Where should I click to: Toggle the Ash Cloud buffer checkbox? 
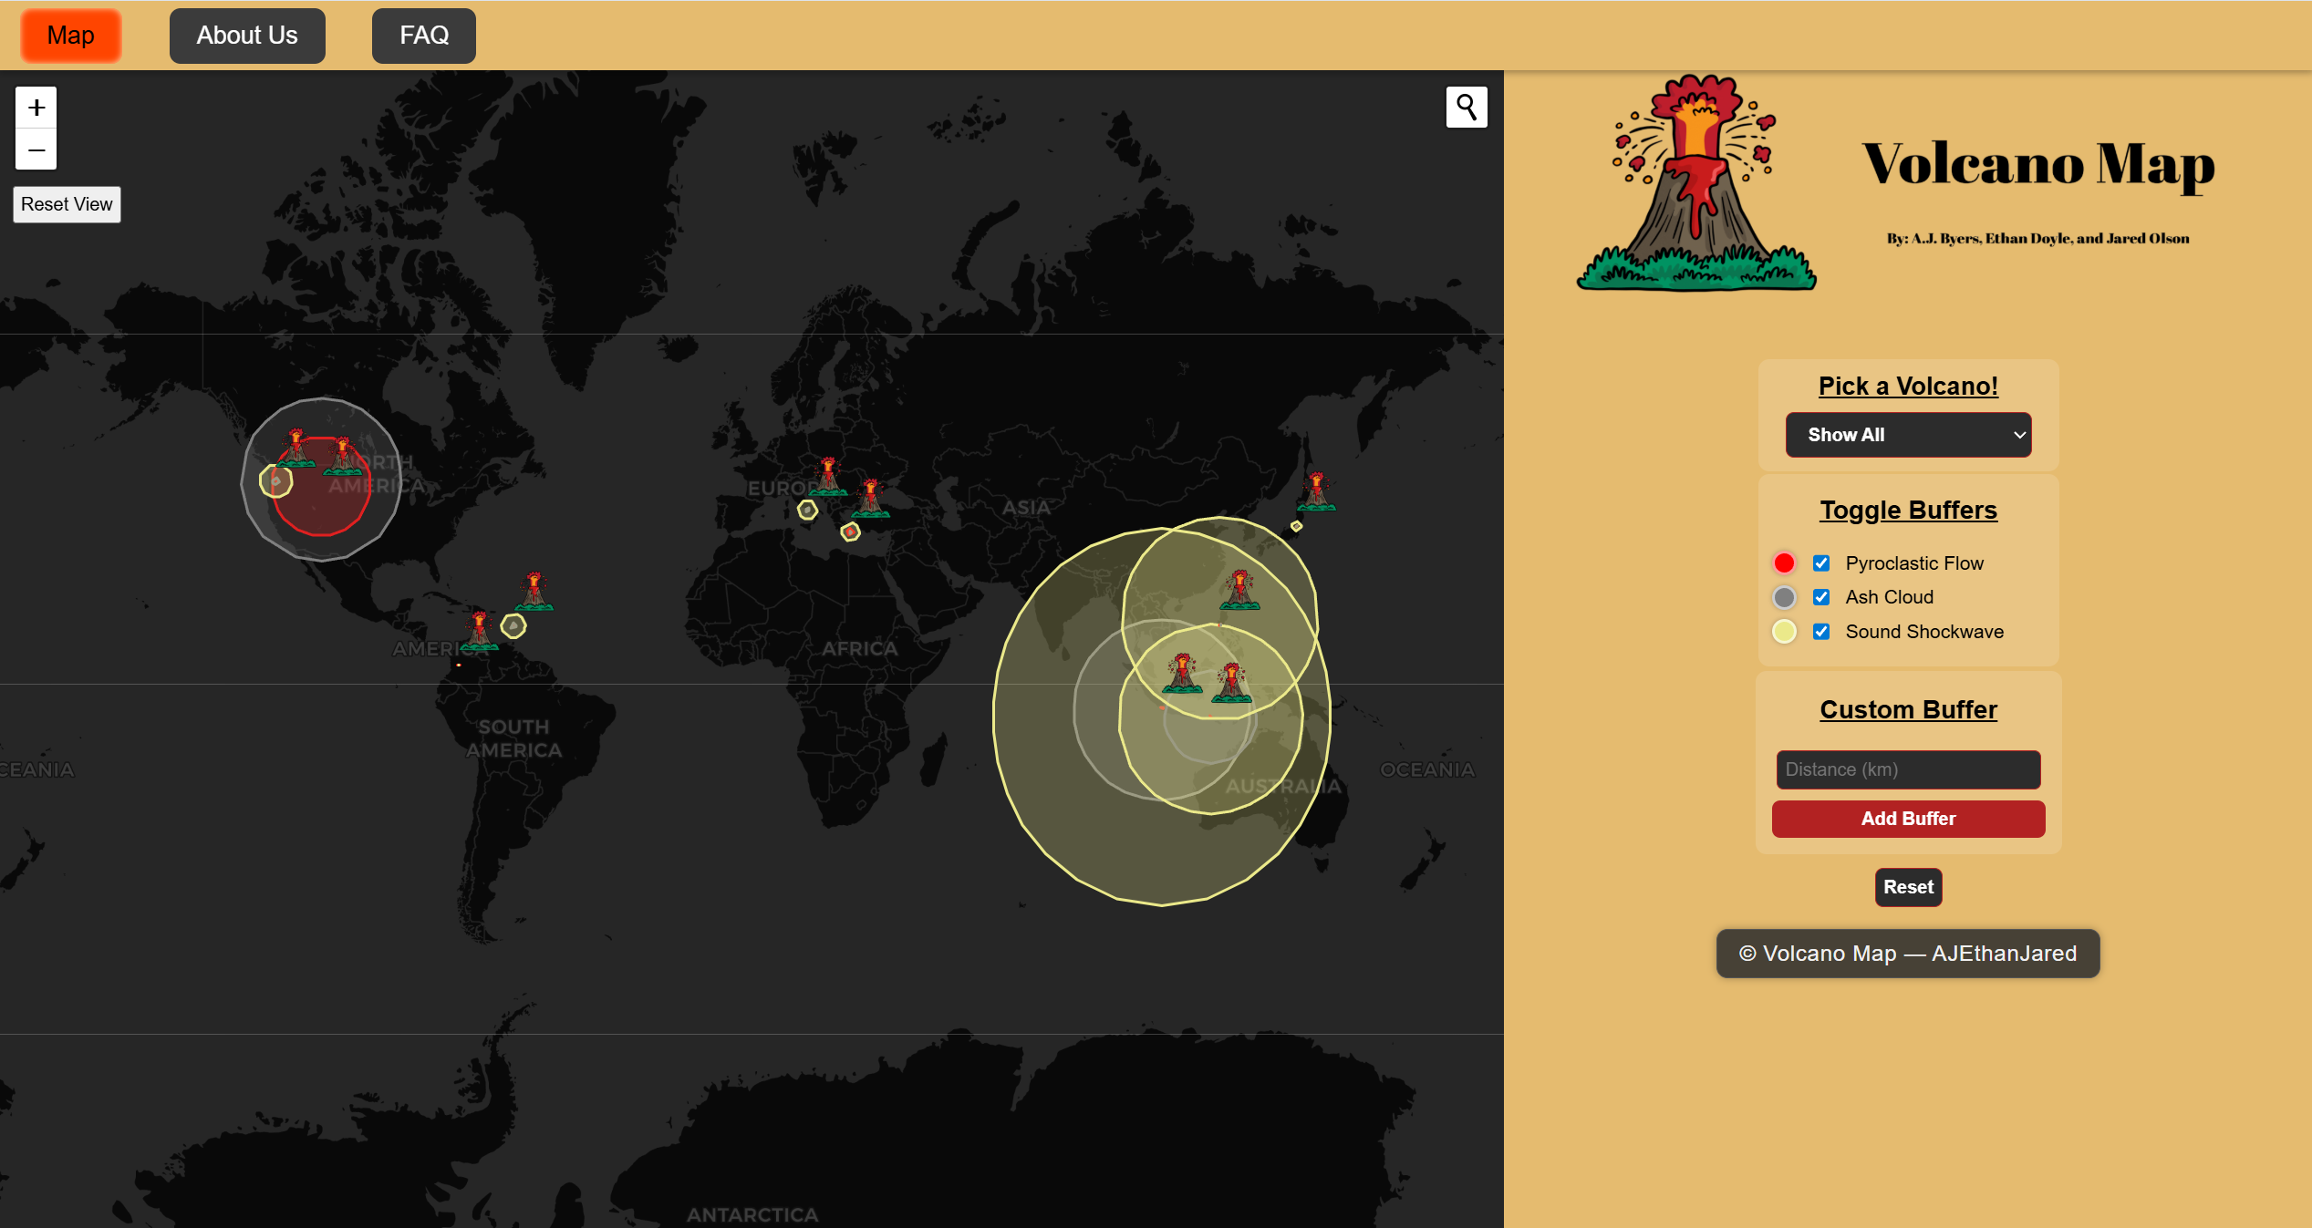[1821, 597]
